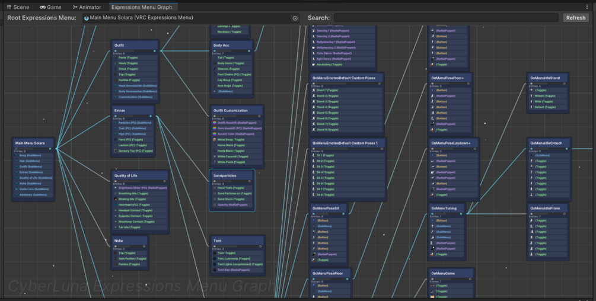596x301 pixels.
Task: Click the output port of Extras node
Action: (151, 116)
